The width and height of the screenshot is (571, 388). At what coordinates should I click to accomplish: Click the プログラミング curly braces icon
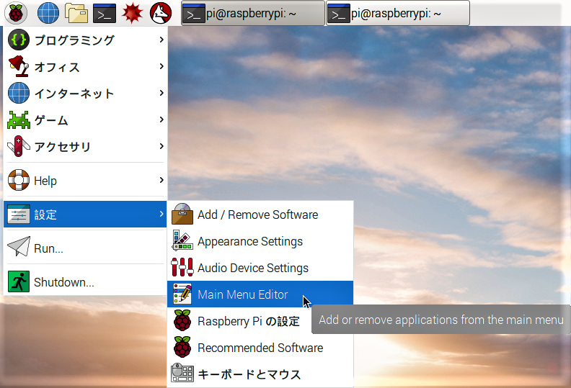pyautogui.click(x=19, y=40)
